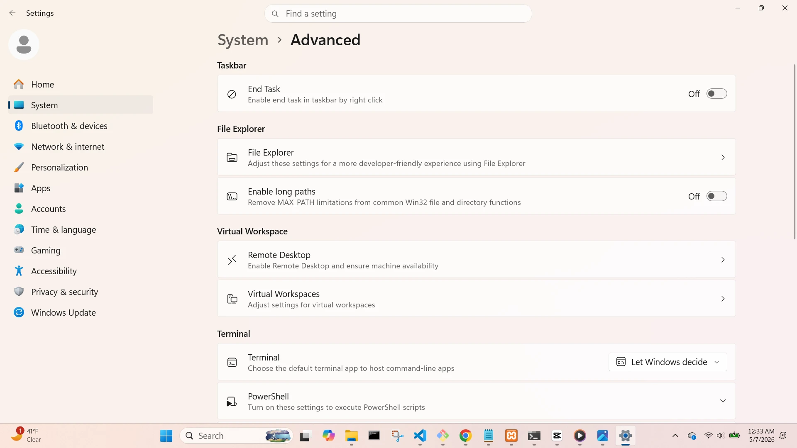
Task: Open the notifications bell icon
Action: tap(783, 436)
